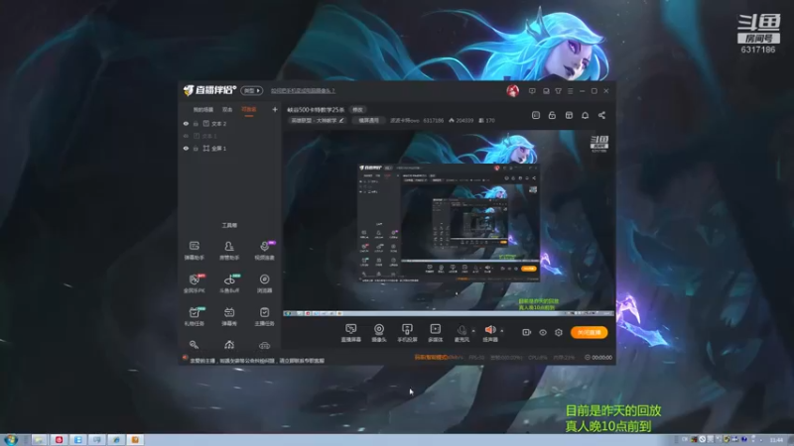Click the speed gauge icon in the toolbox bottom row

(x=229, y=345)
